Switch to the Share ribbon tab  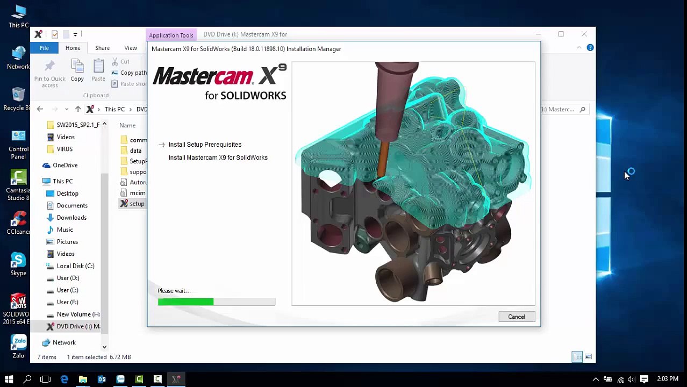click(x=102, y=48)
